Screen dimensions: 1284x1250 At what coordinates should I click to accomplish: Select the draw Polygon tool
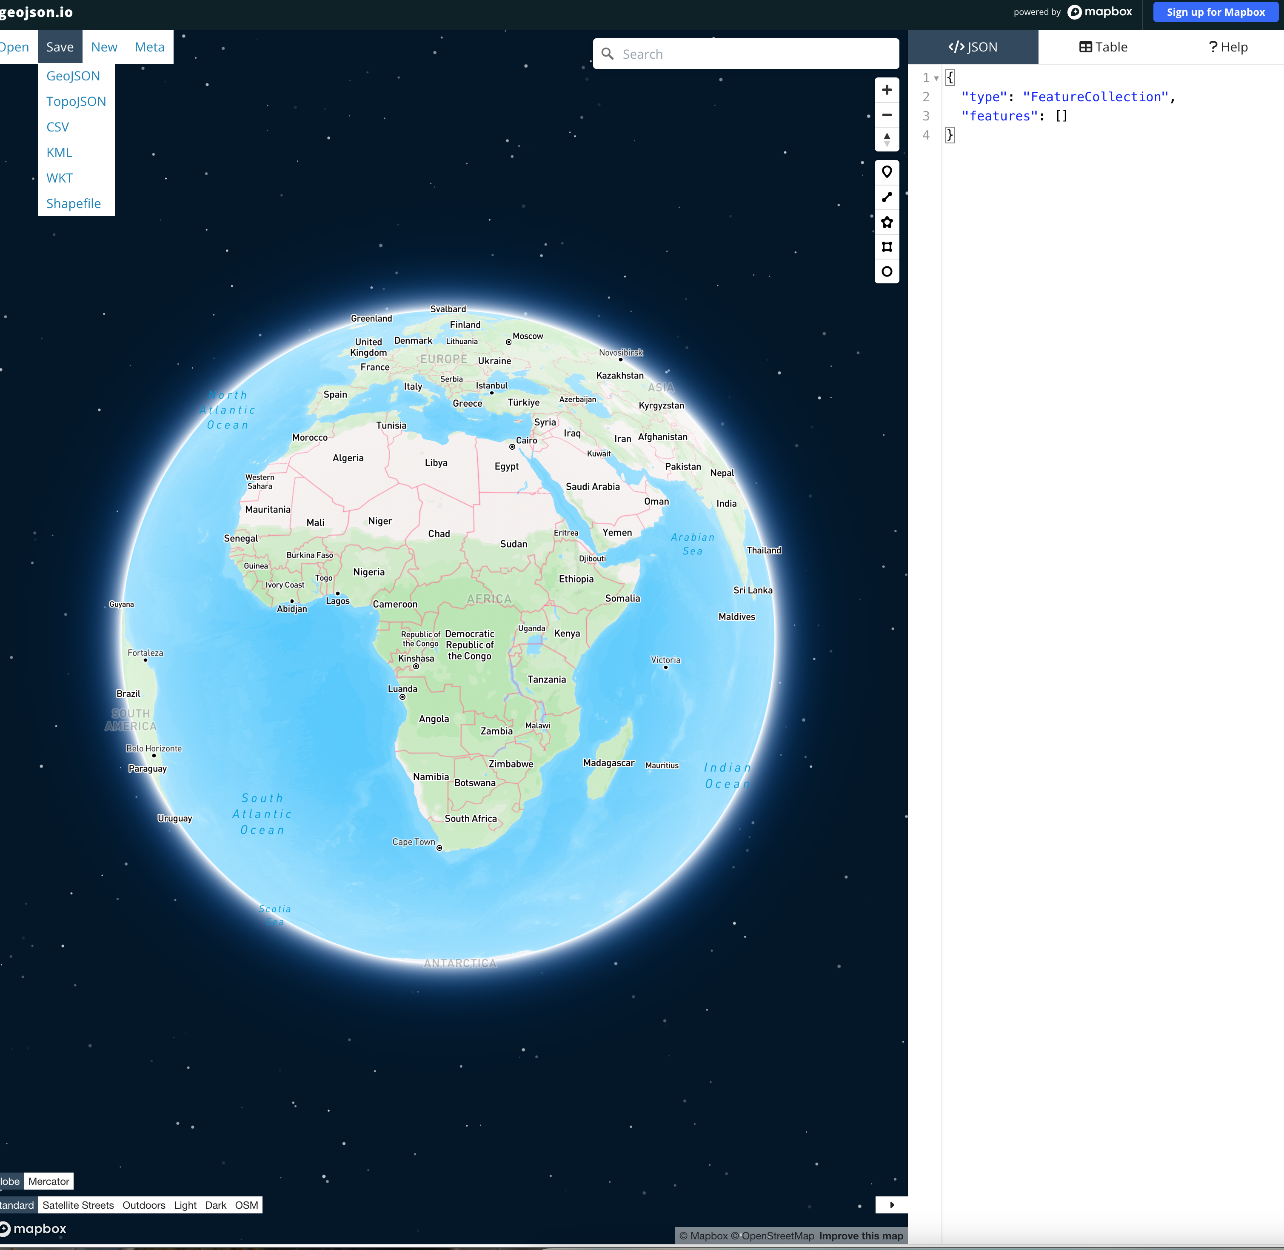pyautogui.click(x=886, y=222)
